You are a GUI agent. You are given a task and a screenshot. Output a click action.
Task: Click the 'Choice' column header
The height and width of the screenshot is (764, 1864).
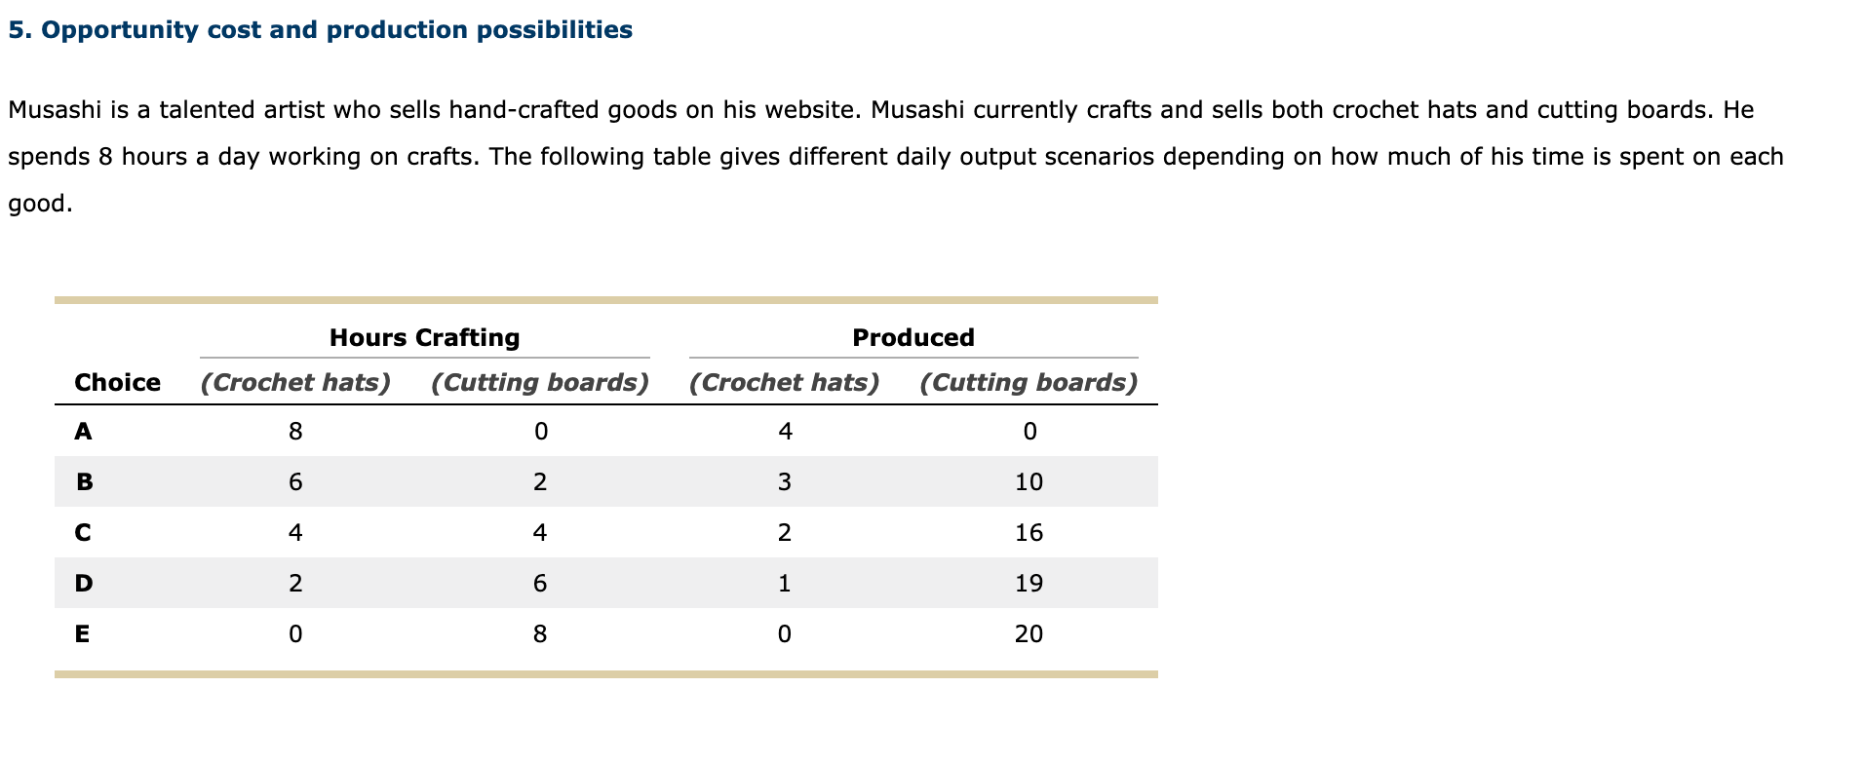[x=117, y=382]
